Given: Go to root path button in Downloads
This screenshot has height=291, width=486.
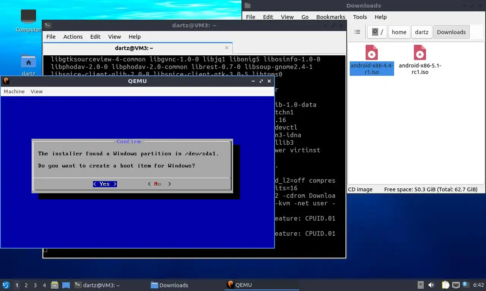Looking at the screenshot, I should coord(377,32).
